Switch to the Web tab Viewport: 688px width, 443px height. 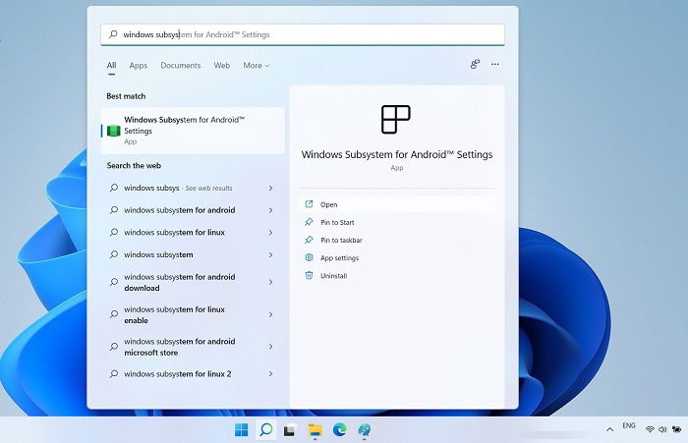pos(221,66)
